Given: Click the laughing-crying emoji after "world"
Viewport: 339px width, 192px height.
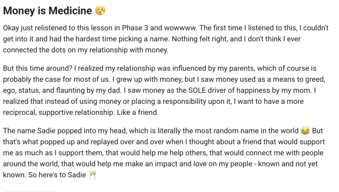Looking at the screenshot, I should tap(305, 131).
